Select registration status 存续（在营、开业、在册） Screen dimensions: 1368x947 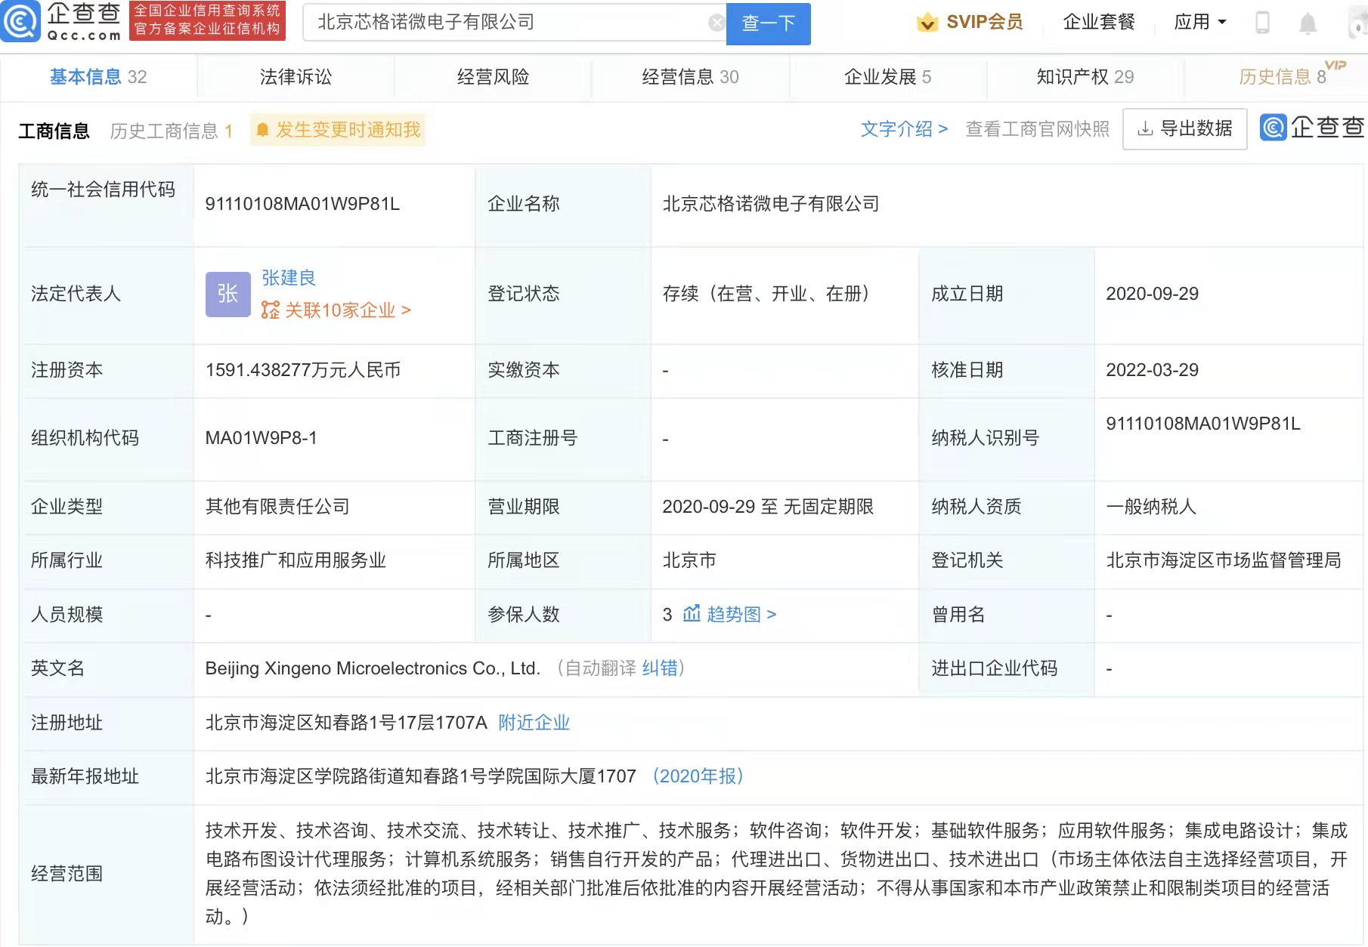click(x=766, y=294)
